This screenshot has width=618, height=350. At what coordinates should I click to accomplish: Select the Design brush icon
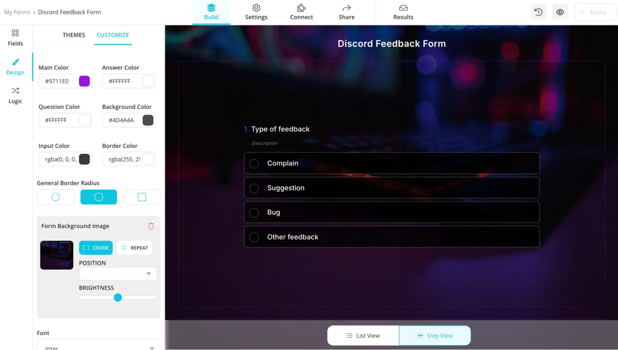(15, 62)
